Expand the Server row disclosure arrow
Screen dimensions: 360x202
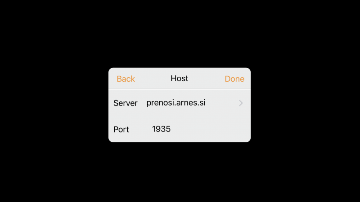coord(241,103)
